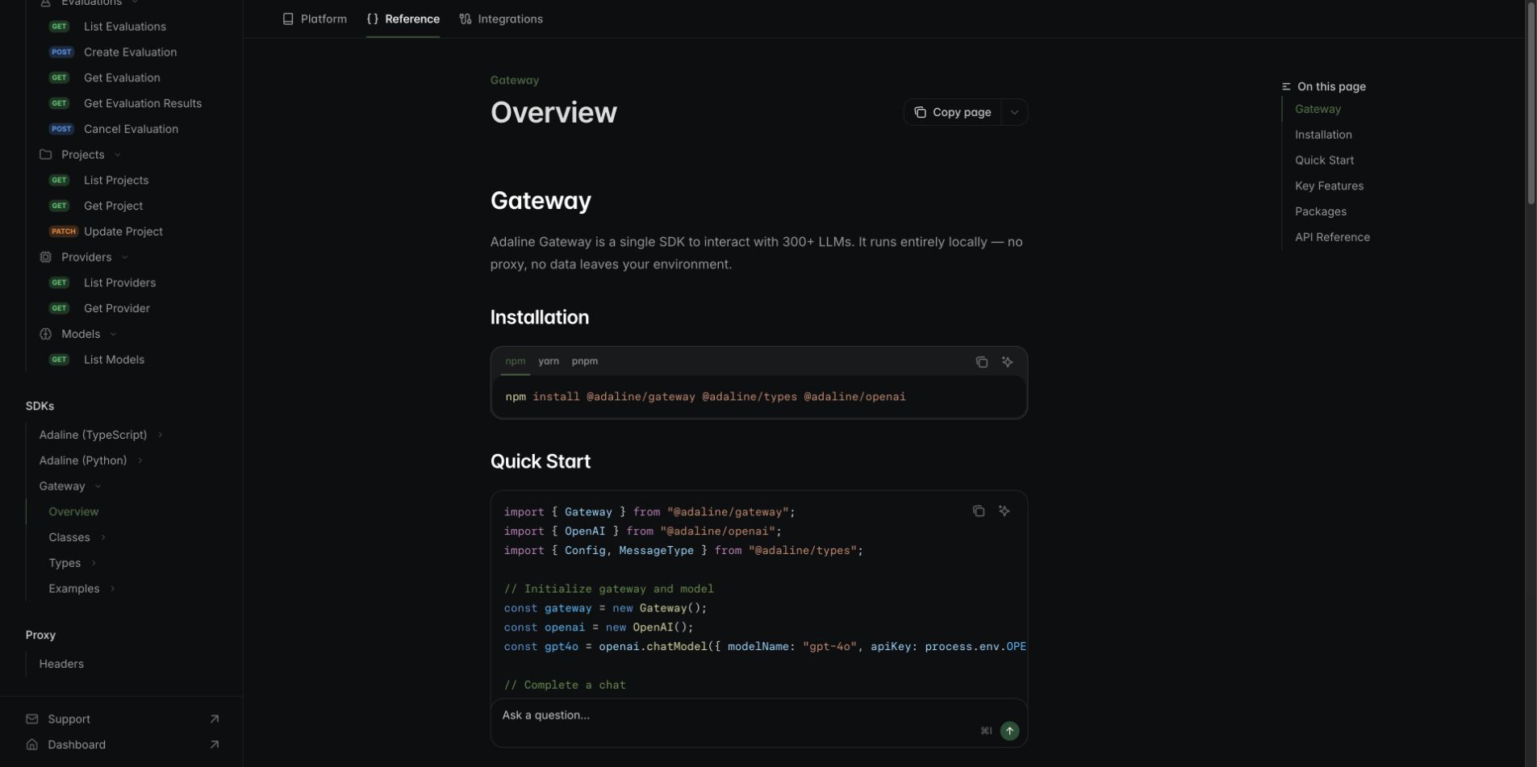Select Overview under Gateway

click(73, 512)
